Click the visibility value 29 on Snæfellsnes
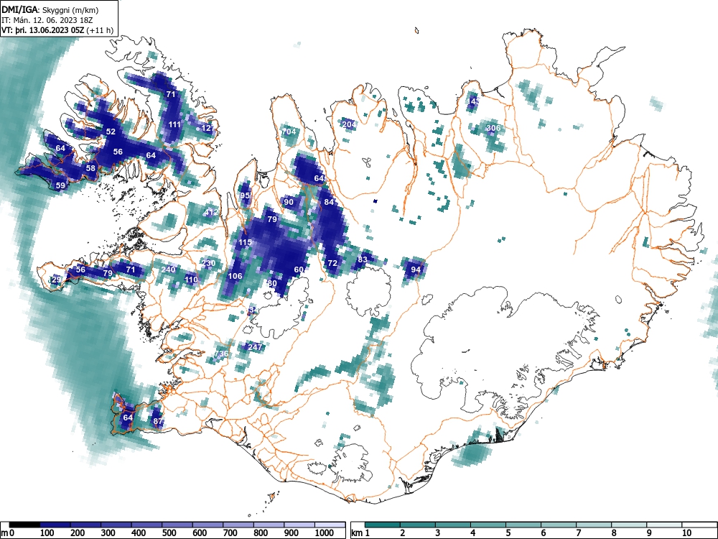 (x=56, y=280)
